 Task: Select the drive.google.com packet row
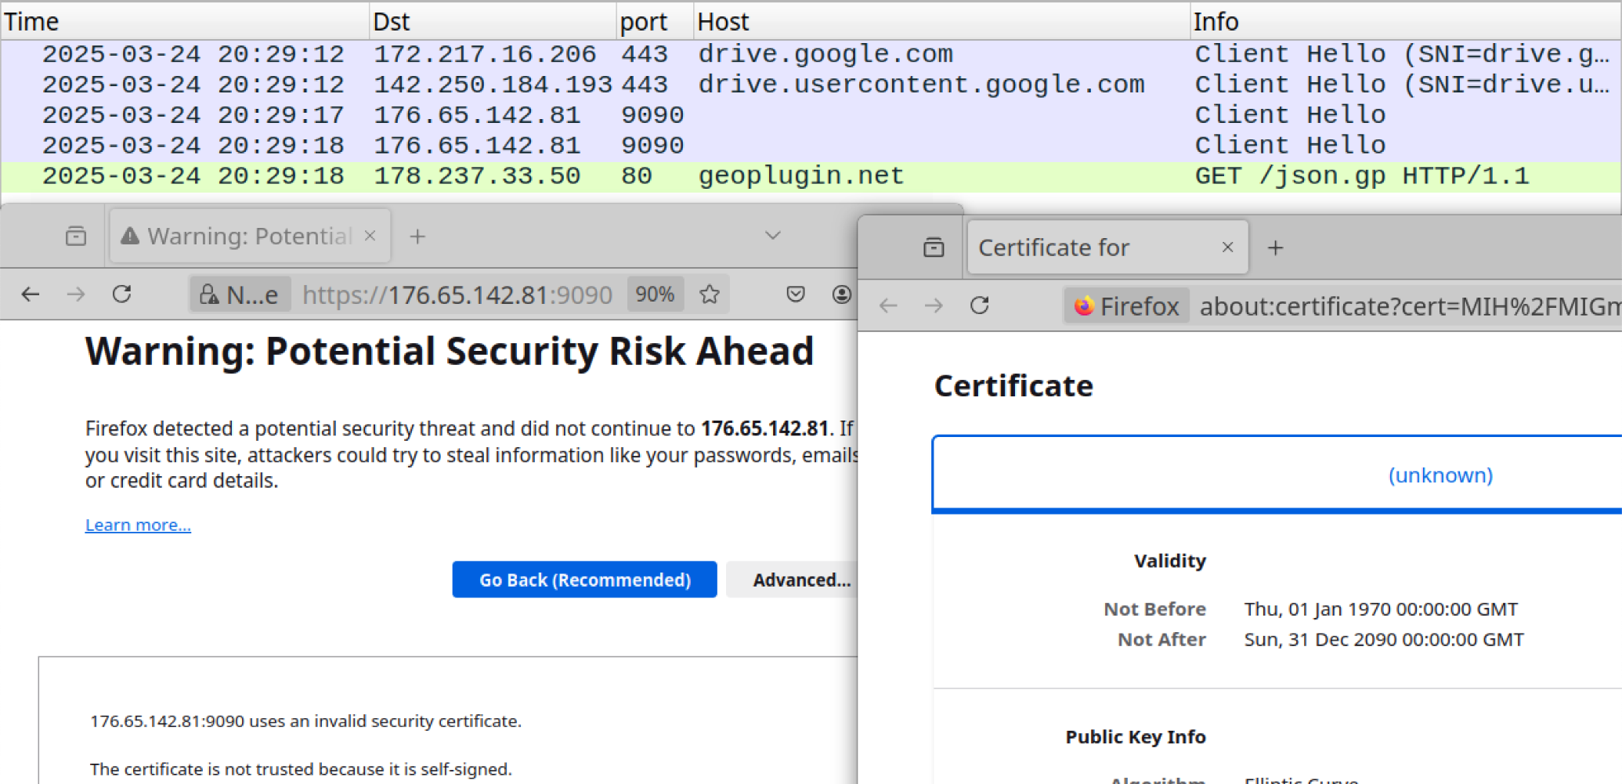tap(811, 54)
